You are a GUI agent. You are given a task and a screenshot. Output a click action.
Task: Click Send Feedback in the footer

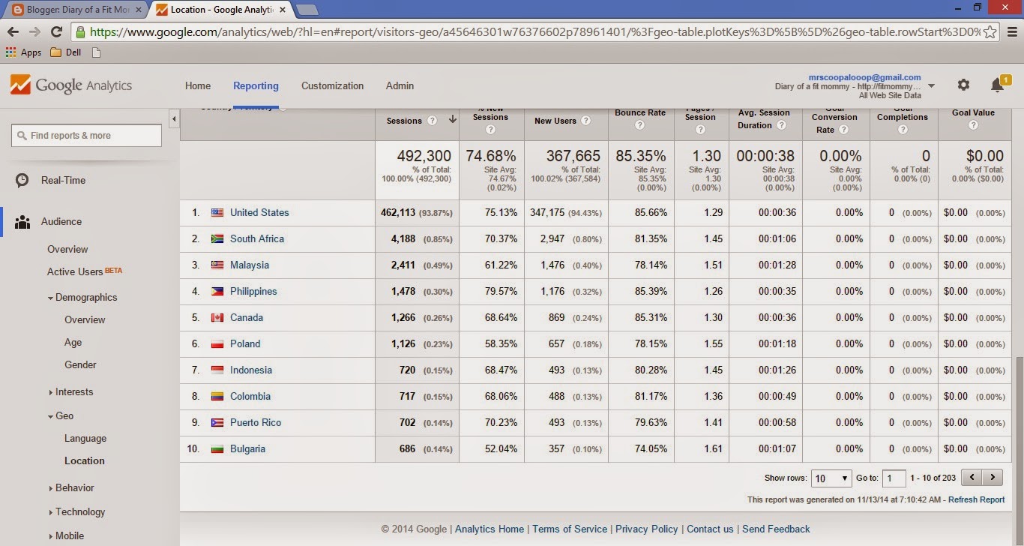(776, 529)
